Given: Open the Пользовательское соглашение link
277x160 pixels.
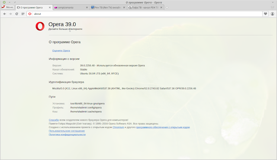Looking at the screenshot, I should click(x=67, y=131).
